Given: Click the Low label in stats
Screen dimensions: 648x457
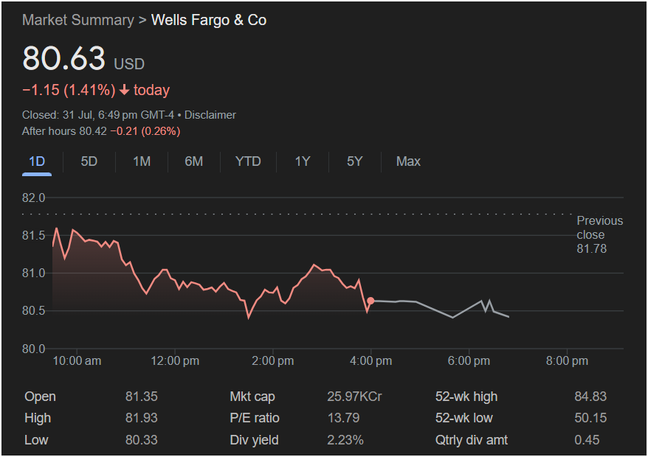Looking at the screenshot, I should 36,439.
